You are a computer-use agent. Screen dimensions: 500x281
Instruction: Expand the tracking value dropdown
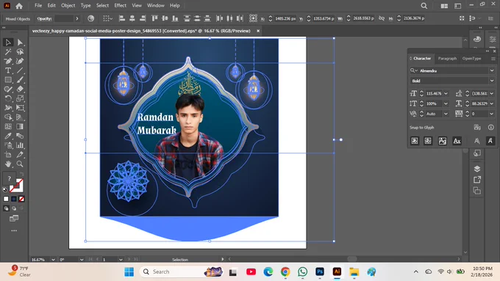[492, 114]
